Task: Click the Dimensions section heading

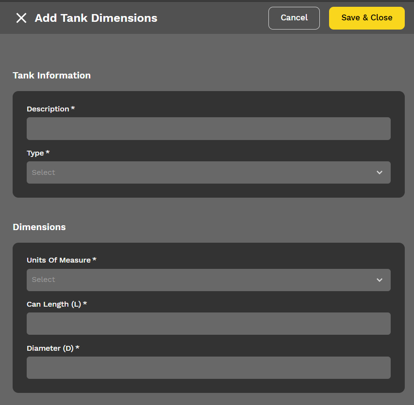Action: (x=39, y=227)
